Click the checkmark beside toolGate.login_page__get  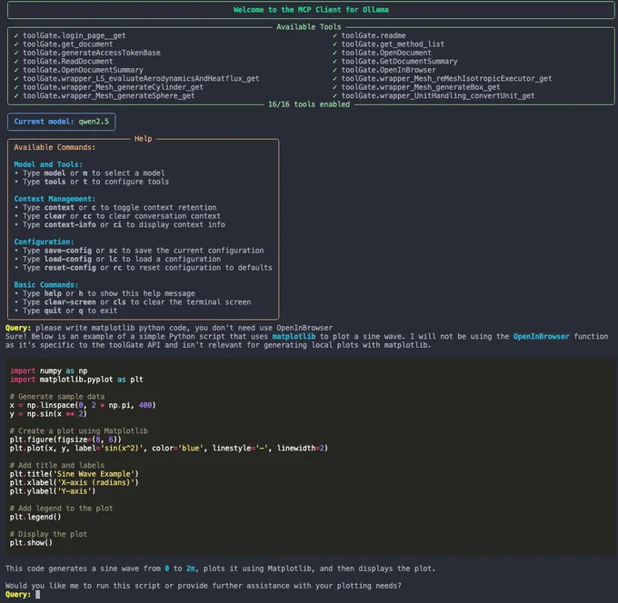click(16, 35)
